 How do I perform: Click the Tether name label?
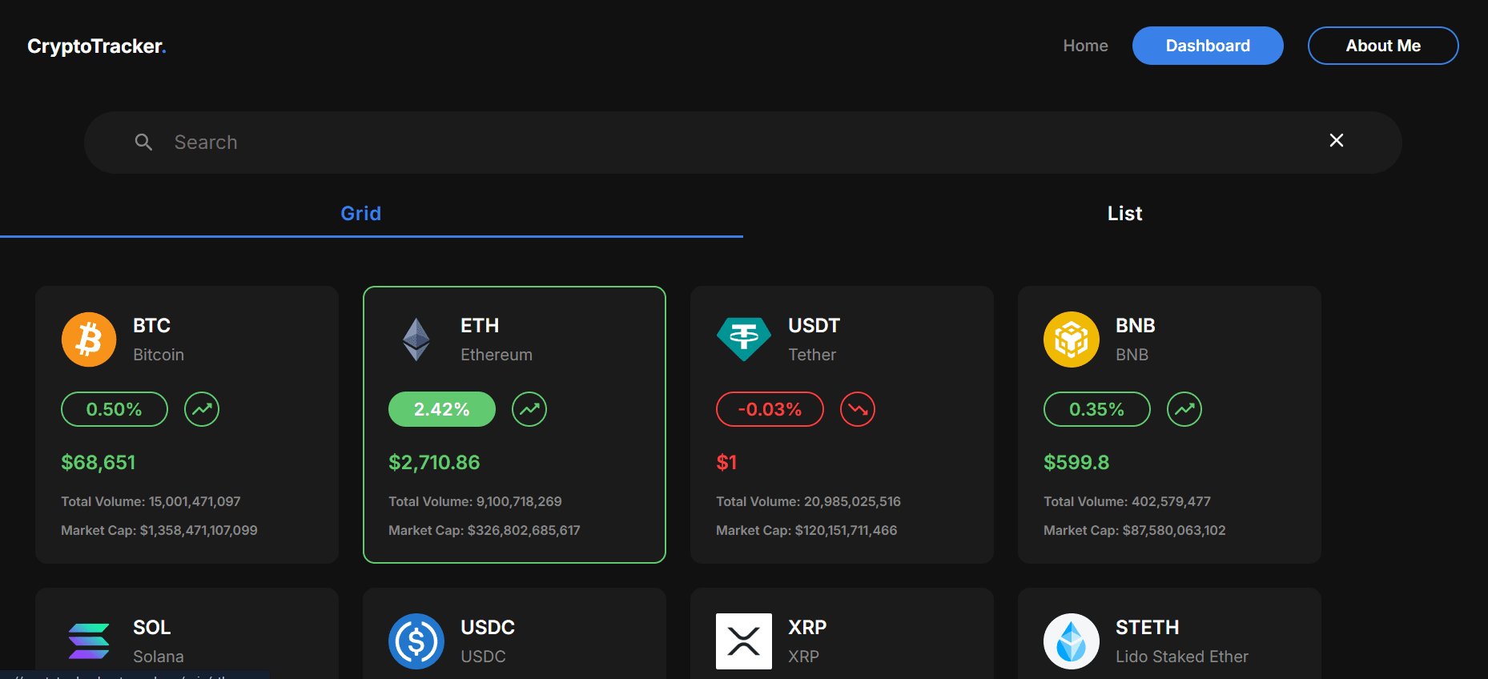point(812,355)
